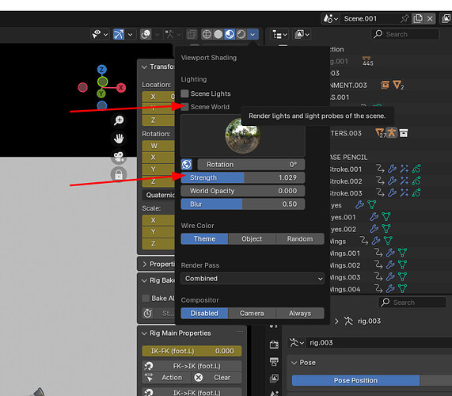This screenshot has height=396, width=452.
Task: Toggle lock camera to view icon
Action: [x=119, y=174]
